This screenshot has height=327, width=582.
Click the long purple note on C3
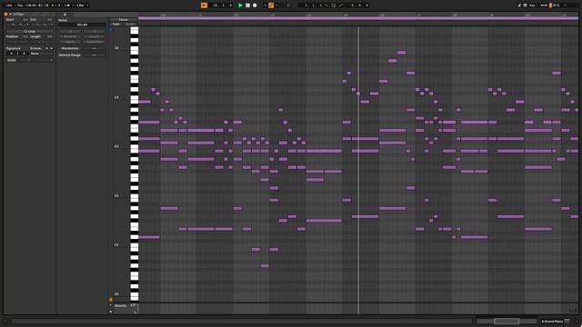point(324,151)
